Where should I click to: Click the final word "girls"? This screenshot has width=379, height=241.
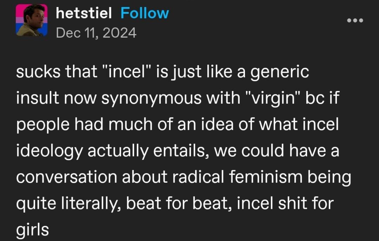click(x=32, y=230)
